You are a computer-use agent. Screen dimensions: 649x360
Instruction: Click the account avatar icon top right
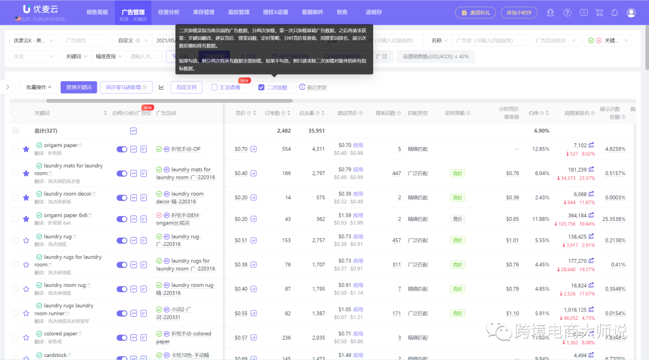pyautogui.click(x=631, y=13)
